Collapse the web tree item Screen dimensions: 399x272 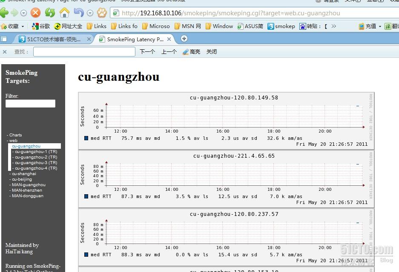click(x=13, y=141)
